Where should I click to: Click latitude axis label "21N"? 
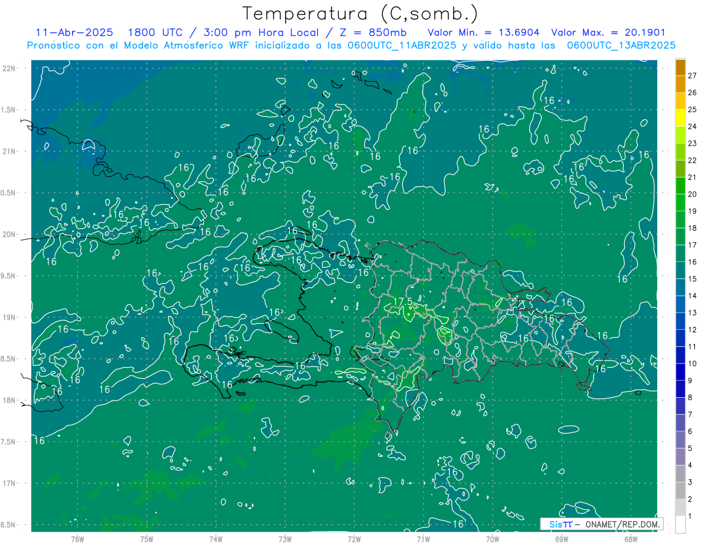click(x=10, y=151)
